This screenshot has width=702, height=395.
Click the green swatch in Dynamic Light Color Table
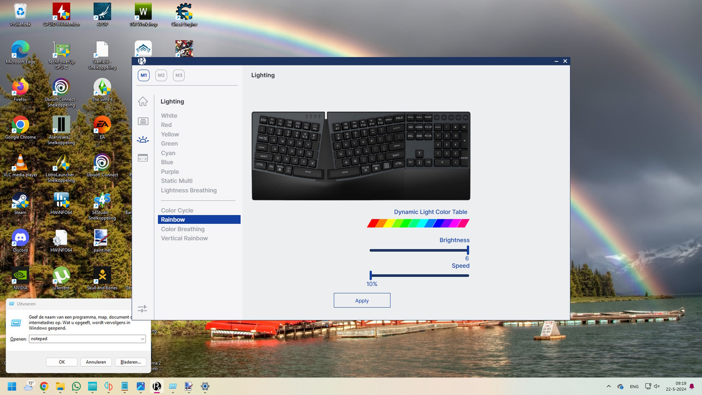pos(405,223)
